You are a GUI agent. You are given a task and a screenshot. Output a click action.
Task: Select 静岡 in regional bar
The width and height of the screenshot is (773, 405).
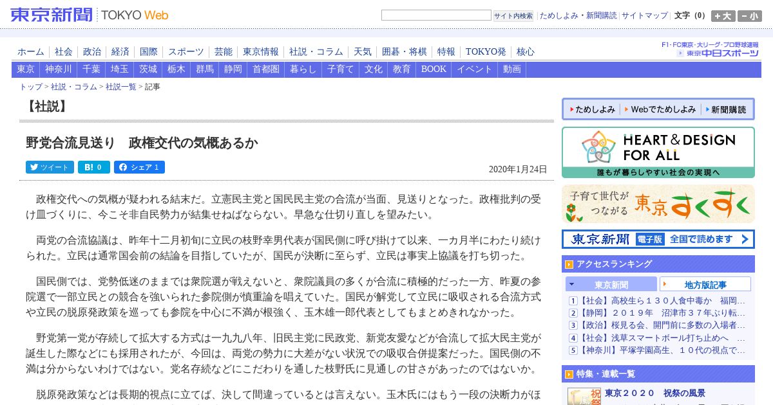(233, 69)
